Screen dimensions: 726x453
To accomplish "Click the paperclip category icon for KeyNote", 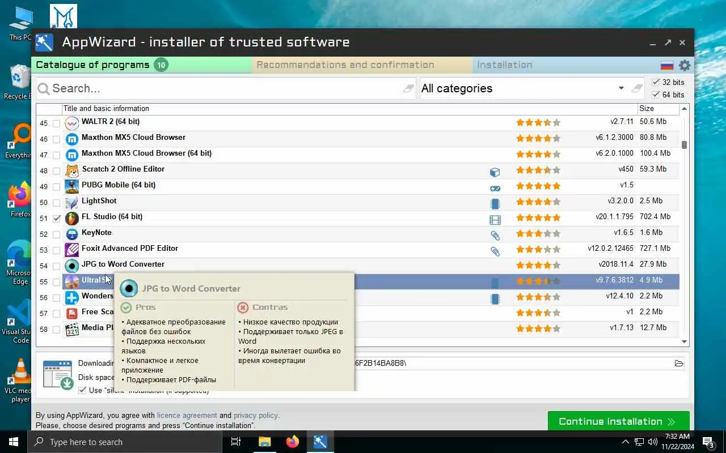I will (495, 236).
